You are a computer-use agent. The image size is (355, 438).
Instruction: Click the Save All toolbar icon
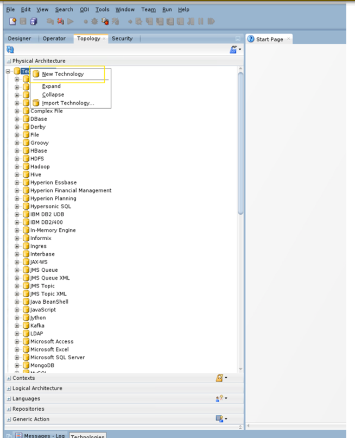[x=34, y=21]
